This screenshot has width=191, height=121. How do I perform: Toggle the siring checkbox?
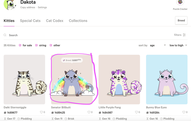click(36, 45)
